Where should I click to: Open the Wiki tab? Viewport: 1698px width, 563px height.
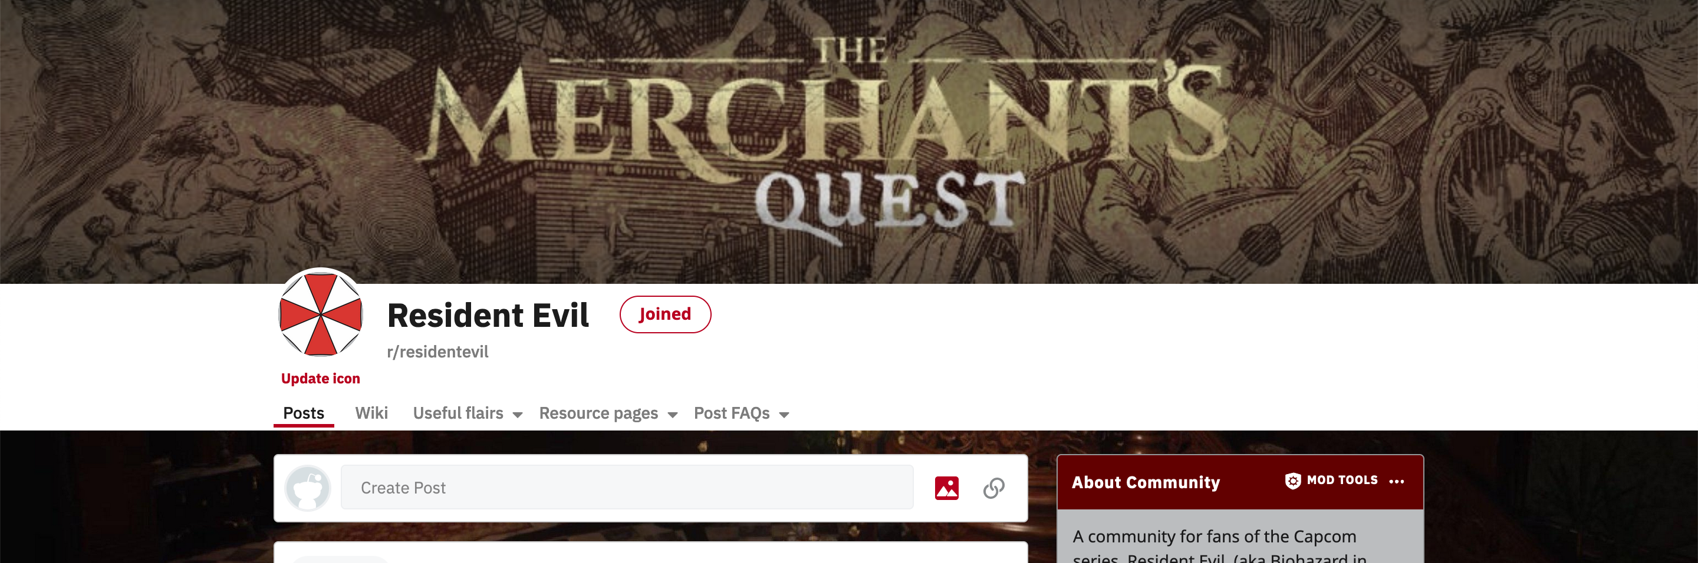click(371, 413)
